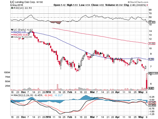Click the Lending Club Corp. company name
This screenshot has width=158, height=119.
point(25,2)
